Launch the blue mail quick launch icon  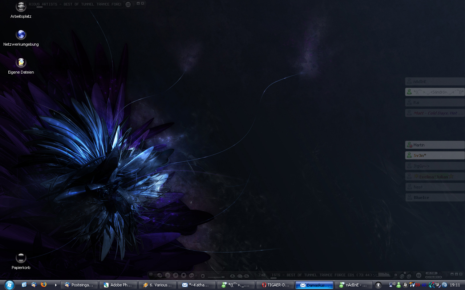pyautogui.click(x=24, y=285)
